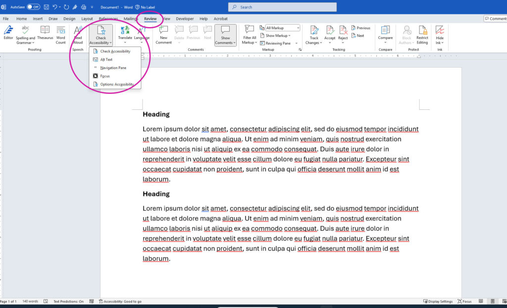Screen dimensions: 507x308
Task: Click the Search box
Action: (x=282, y=7)
